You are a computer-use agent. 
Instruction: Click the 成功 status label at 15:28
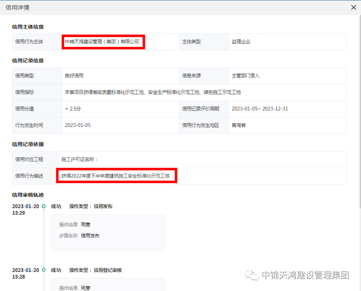(56, 270)
